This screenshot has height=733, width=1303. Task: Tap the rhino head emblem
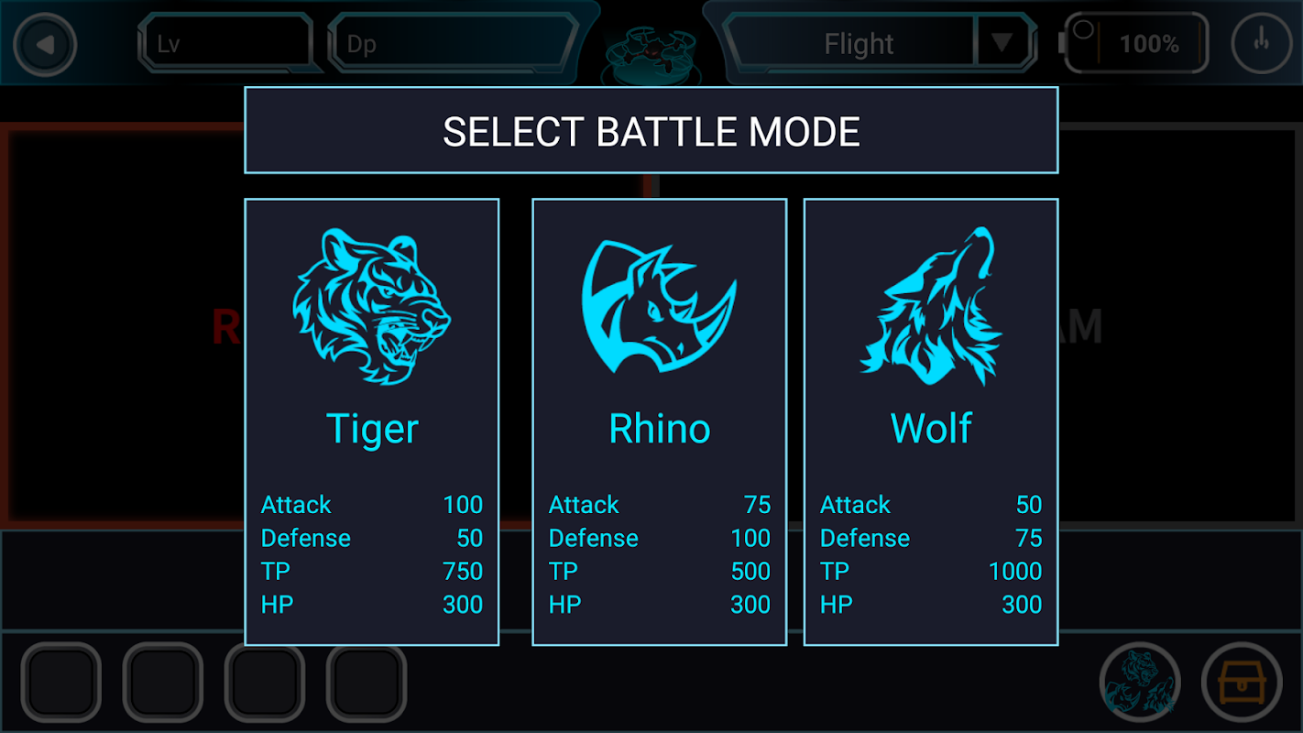point(660,307)
